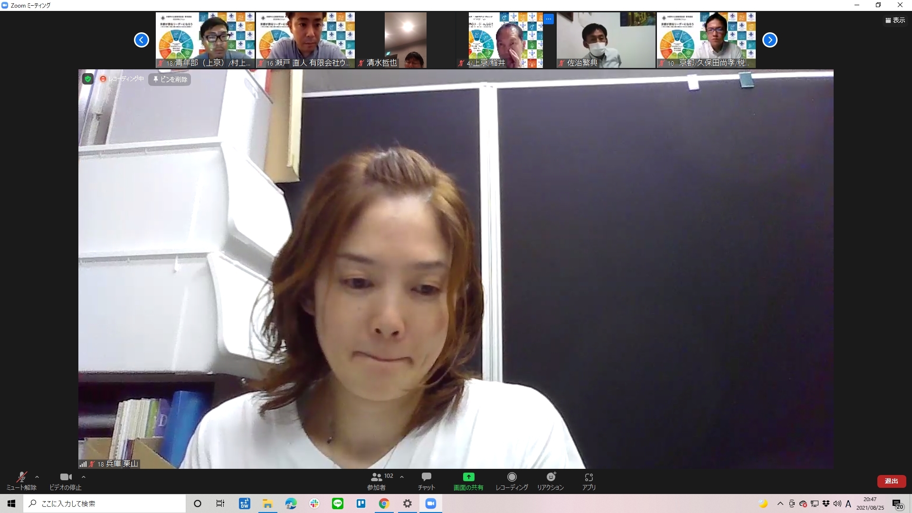Image resolution: width=912 pixels, height=513 pixels.
Task: Open more options on 上京/稲井 thumbnail
Action: pyautogui.click(x=549, y=19)
